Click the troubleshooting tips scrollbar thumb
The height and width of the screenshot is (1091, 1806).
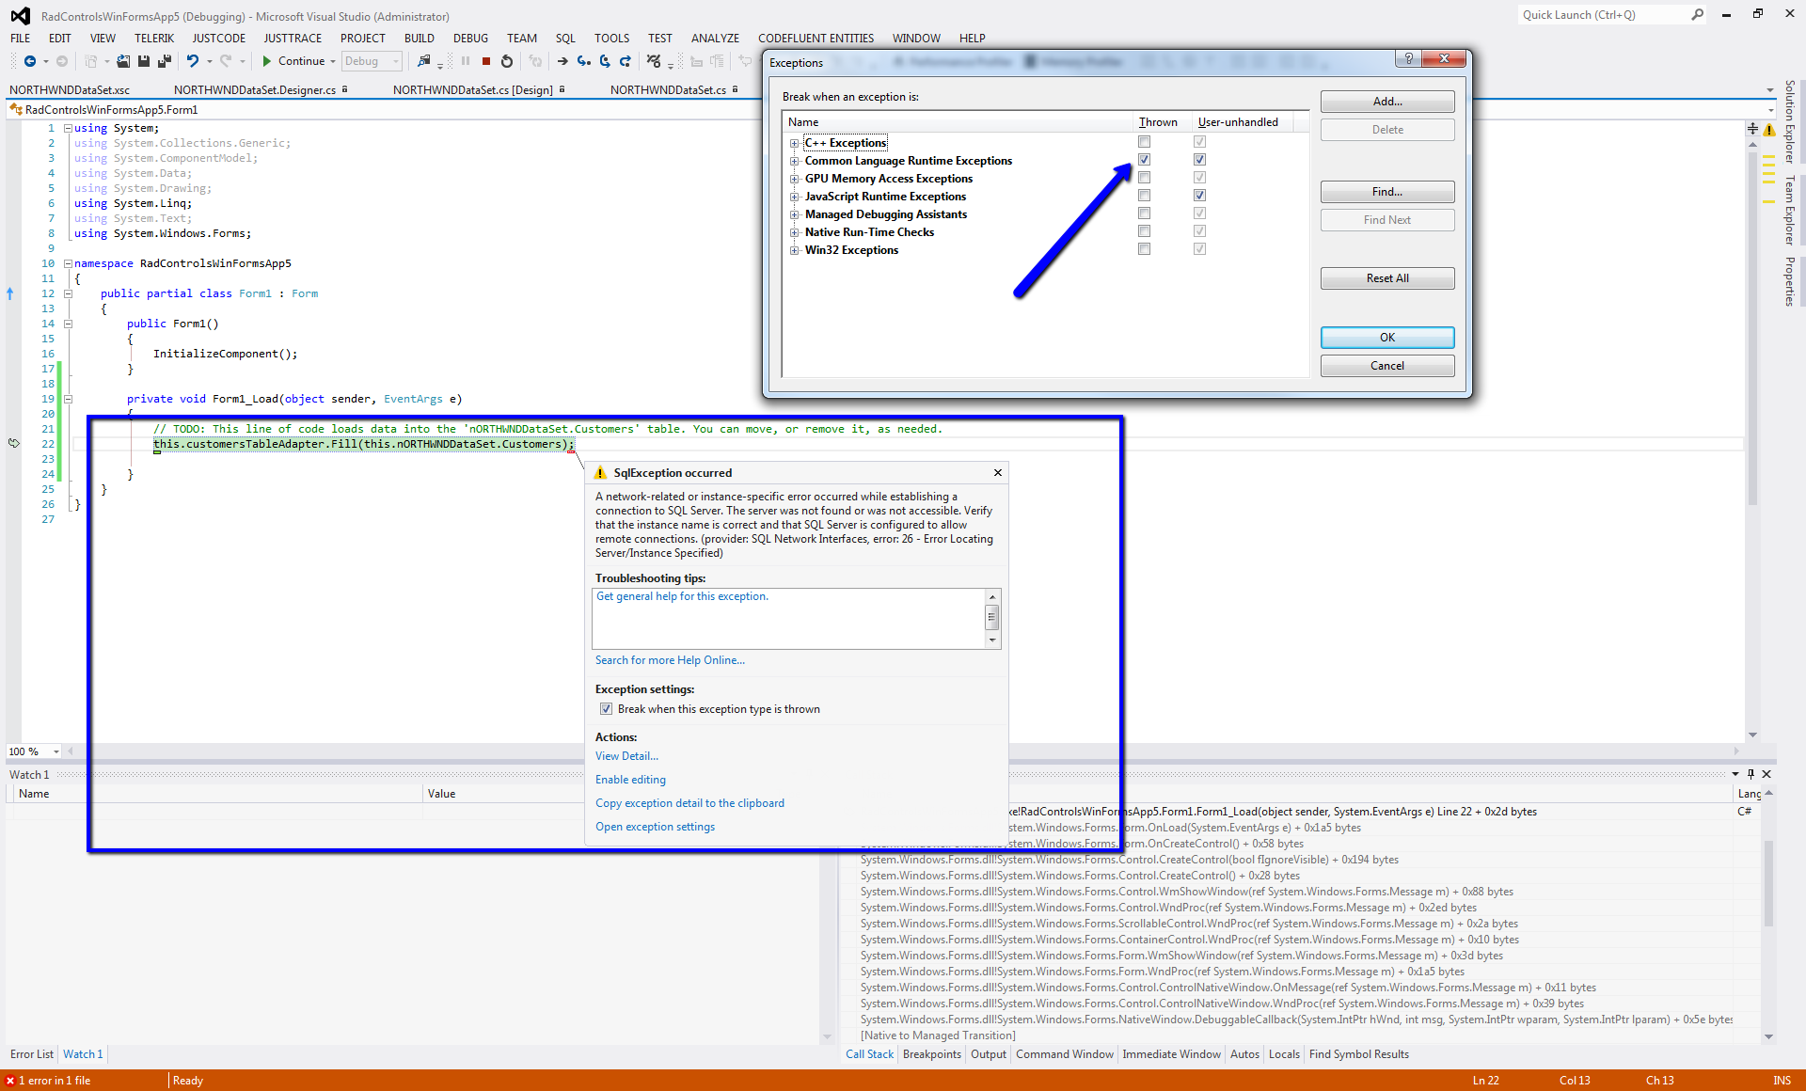coord(991,617)
